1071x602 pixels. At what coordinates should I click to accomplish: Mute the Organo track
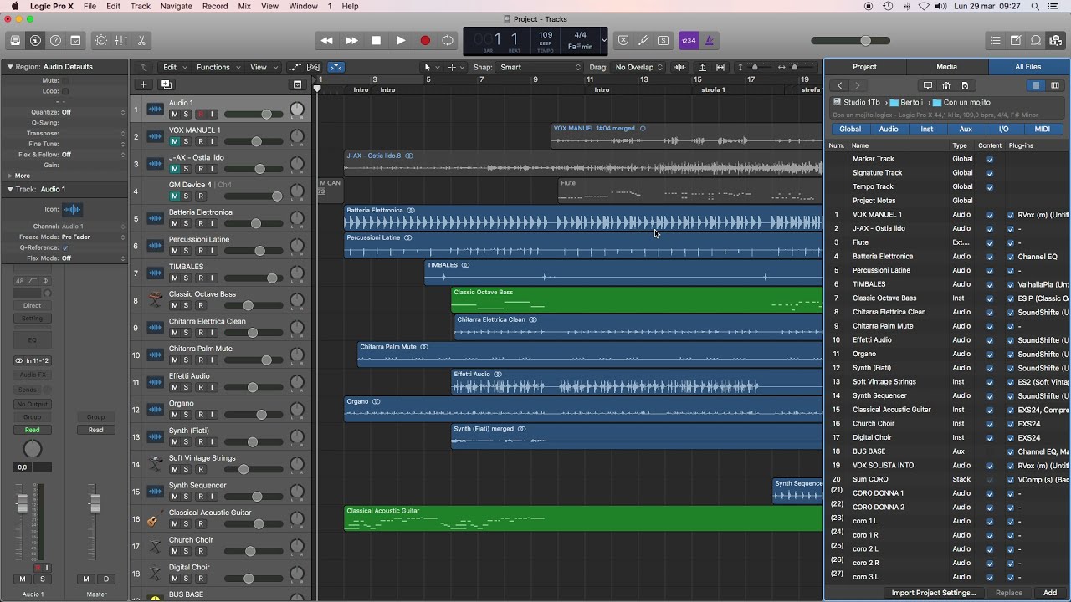174,414
